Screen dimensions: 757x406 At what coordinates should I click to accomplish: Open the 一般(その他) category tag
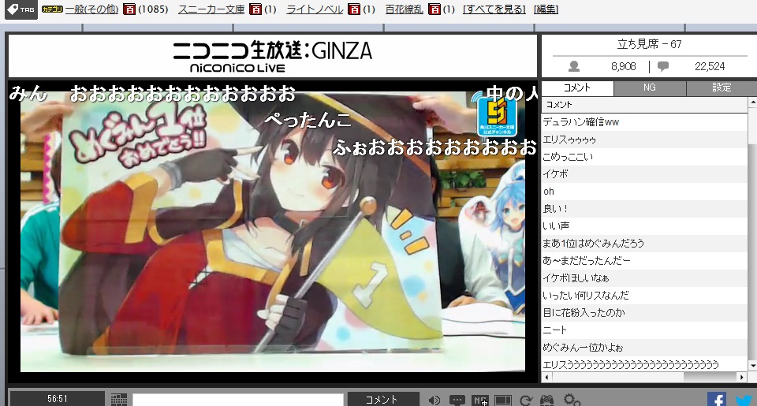coord(91,9)
